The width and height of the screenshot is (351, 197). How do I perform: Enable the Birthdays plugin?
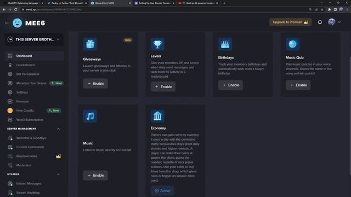point(230,85)
